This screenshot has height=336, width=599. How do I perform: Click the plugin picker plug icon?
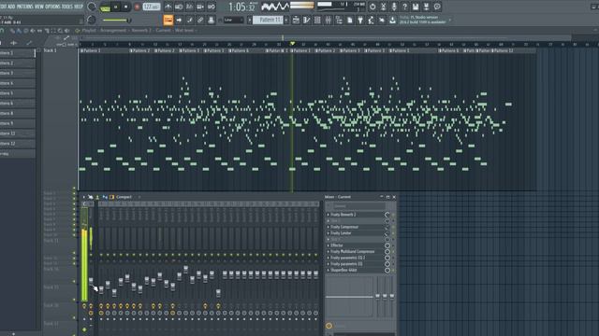point(360,21)
